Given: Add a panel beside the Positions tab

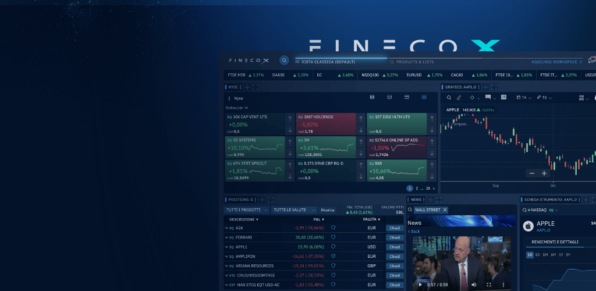Looking at the screenshot, I should click(262, 200).
